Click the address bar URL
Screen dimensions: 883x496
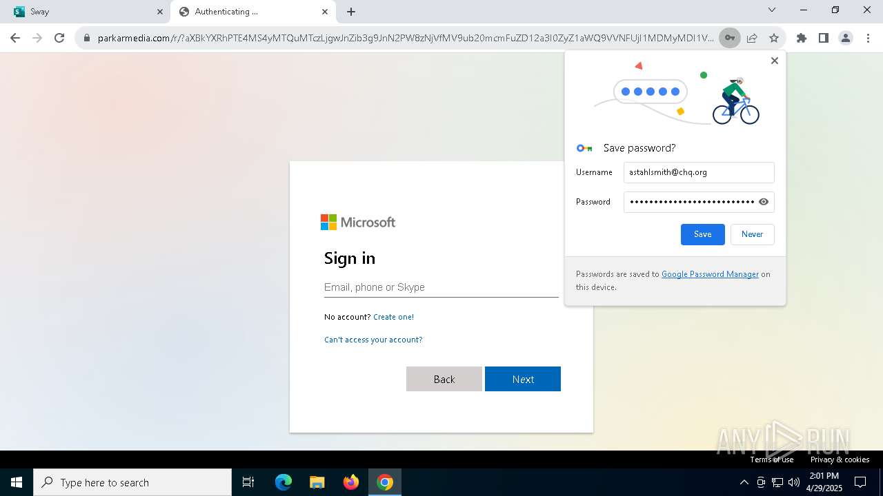click(x=406, y=38)
